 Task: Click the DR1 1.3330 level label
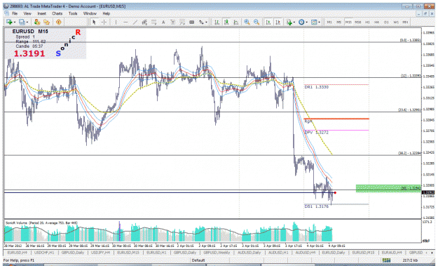click(x=317, y=87)
